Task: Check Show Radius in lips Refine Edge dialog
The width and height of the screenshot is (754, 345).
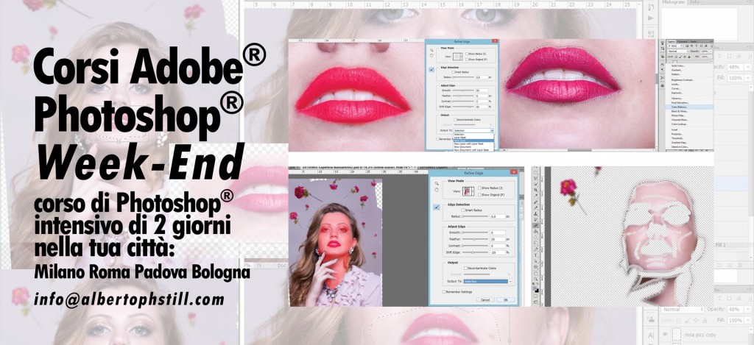Action: click(467, 54)
